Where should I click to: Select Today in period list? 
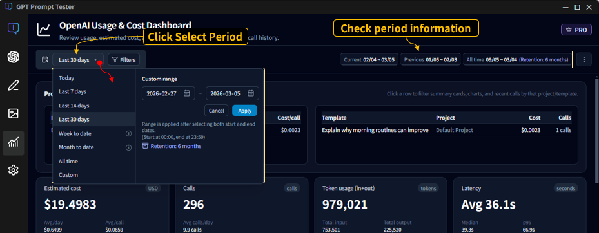pos(94,78)
